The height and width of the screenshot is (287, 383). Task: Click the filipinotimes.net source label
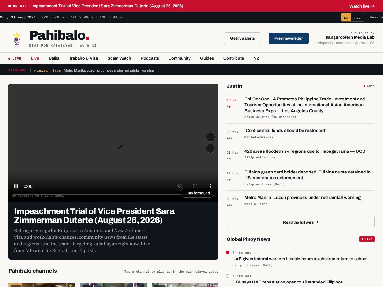coord(261,158)
